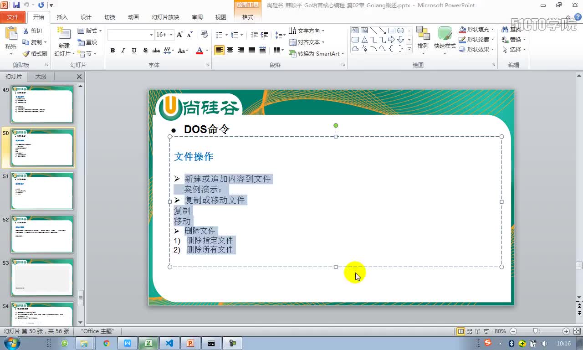583x350 pixels.
Task: Click the 80% zoom level button
Action: pos(500,331)
